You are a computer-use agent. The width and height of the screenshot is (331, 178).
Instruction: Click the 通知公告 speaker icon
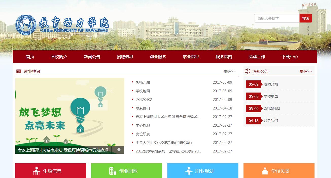[x=247, y=71]
